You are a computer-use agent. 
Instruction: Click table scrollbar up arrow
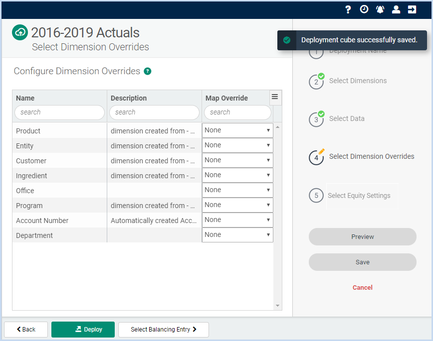(x=277, y=127)
